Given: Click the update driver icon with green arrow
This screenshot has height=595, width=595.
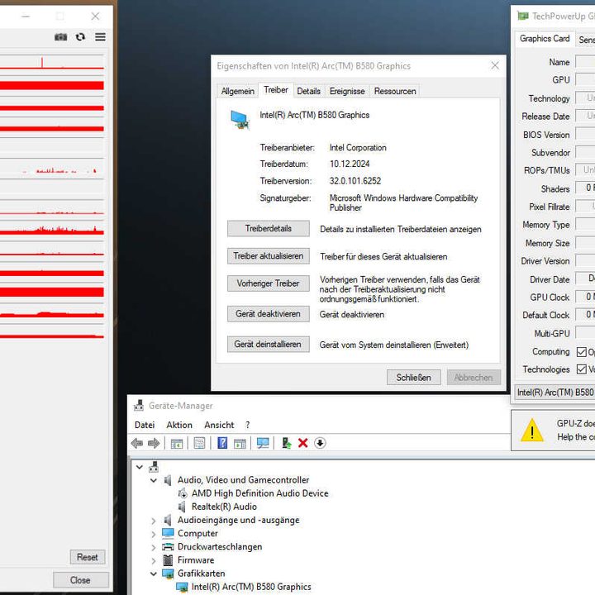Looking at the screenshot, I should click(287, 443).
